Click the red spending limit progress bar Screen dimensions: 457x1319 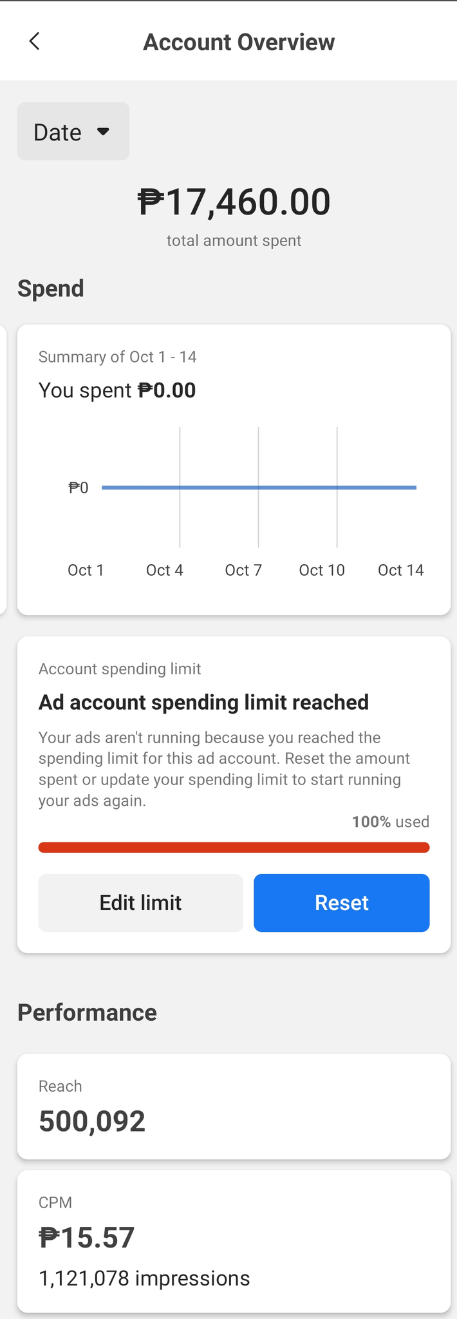(x=234, y=847)
